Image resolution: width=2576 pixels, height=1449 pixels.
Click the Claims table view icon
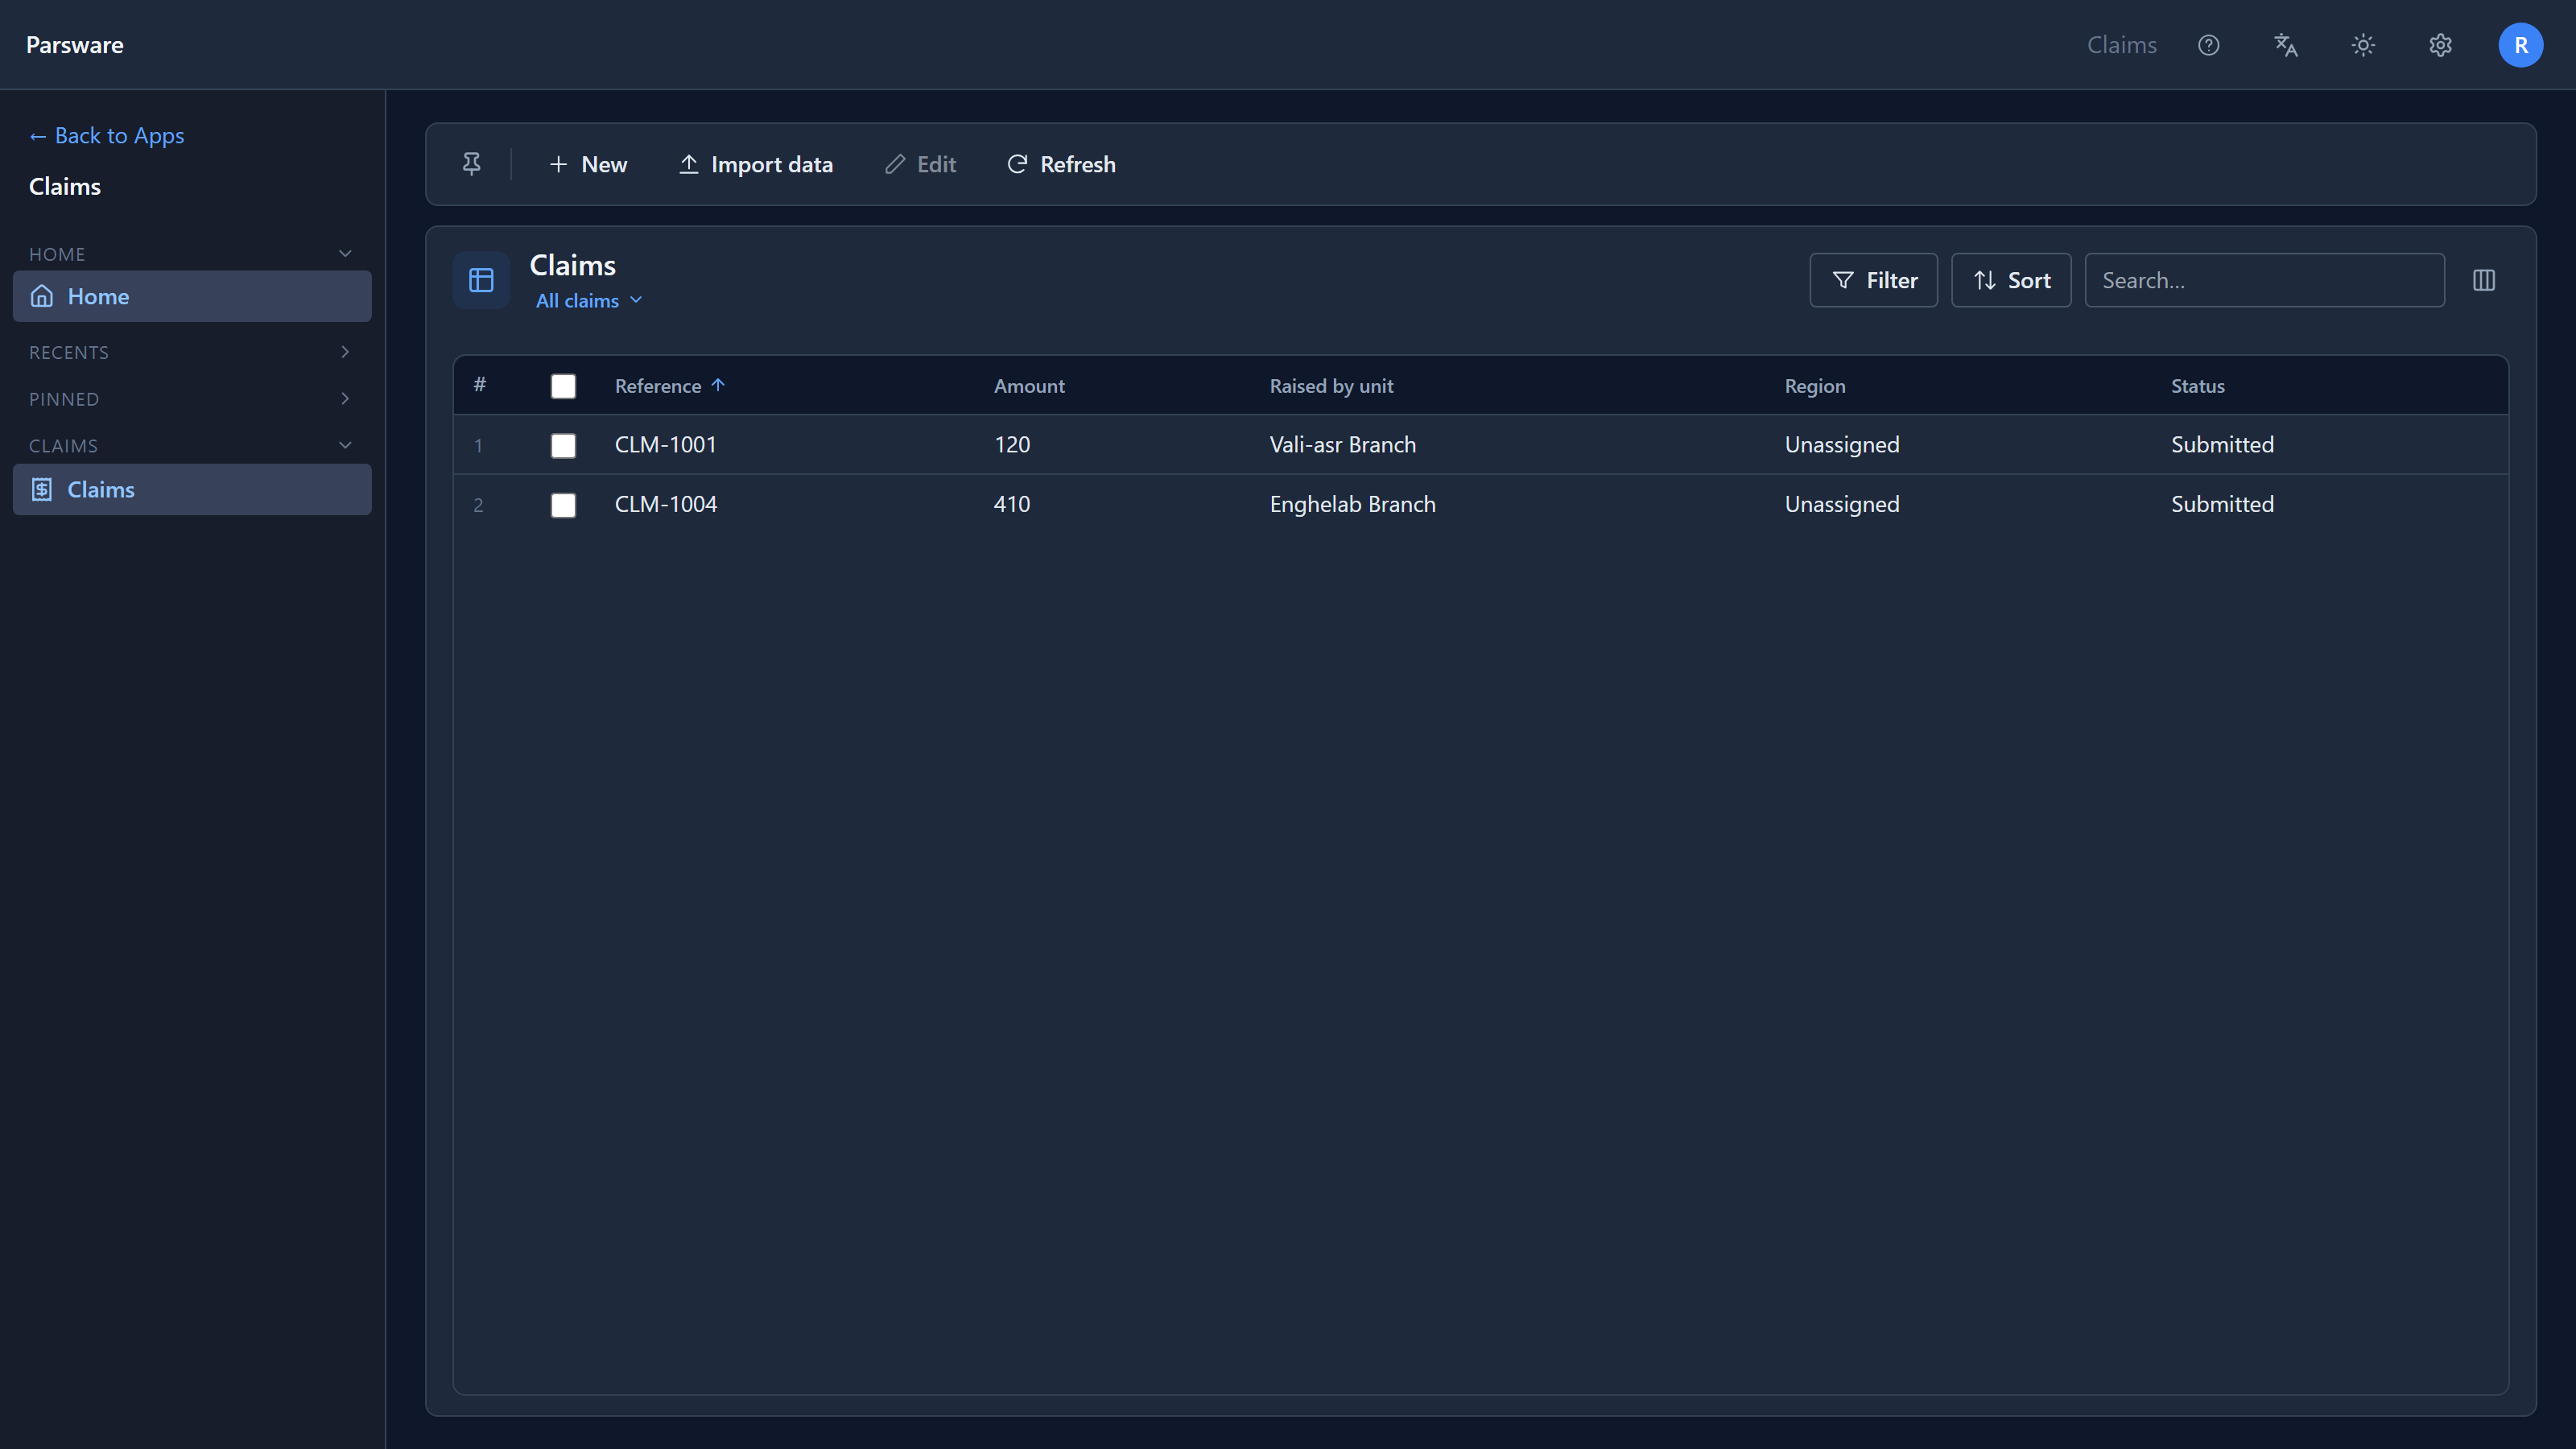[481, 280]
